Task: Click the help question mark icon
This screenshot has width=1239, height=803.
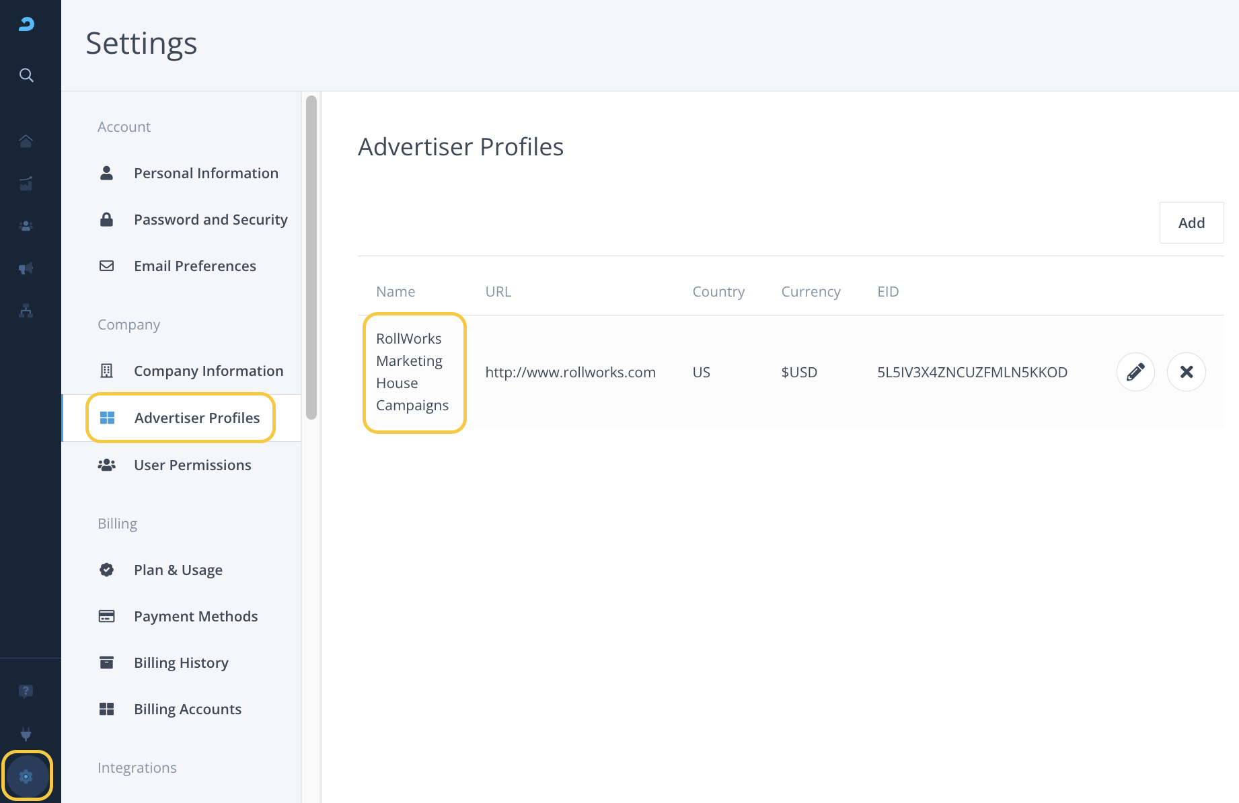Action: pos(26,691)
